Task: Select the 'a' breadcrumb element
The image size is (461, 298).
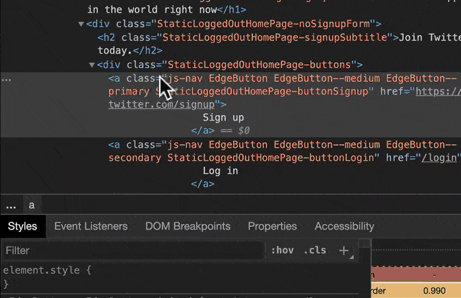Action: coord(32,205)
